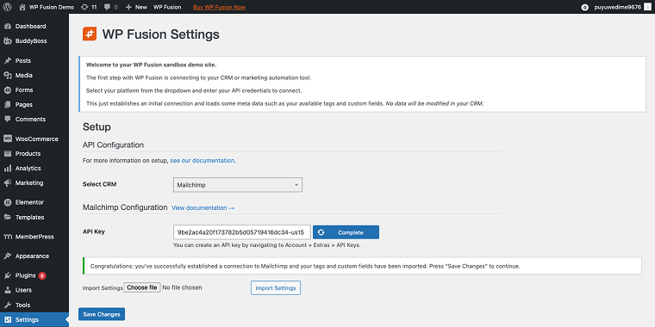Click the Templates folder icon

[x=8, y=218]
